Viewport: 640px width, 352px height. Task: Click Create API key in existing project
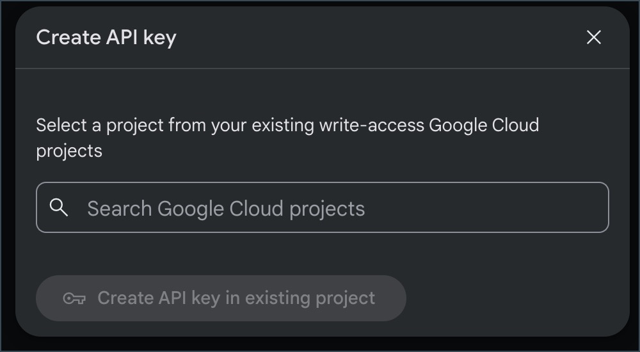221,298
